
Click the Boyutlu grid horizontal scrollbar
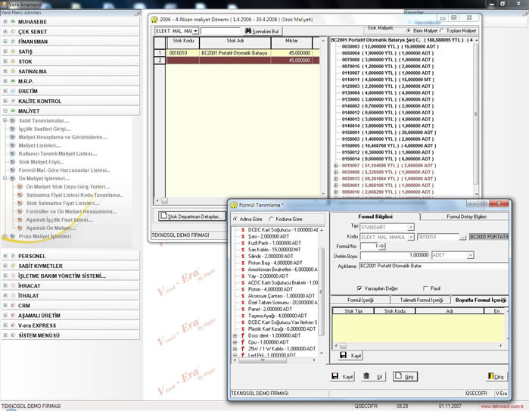(419, 346)
